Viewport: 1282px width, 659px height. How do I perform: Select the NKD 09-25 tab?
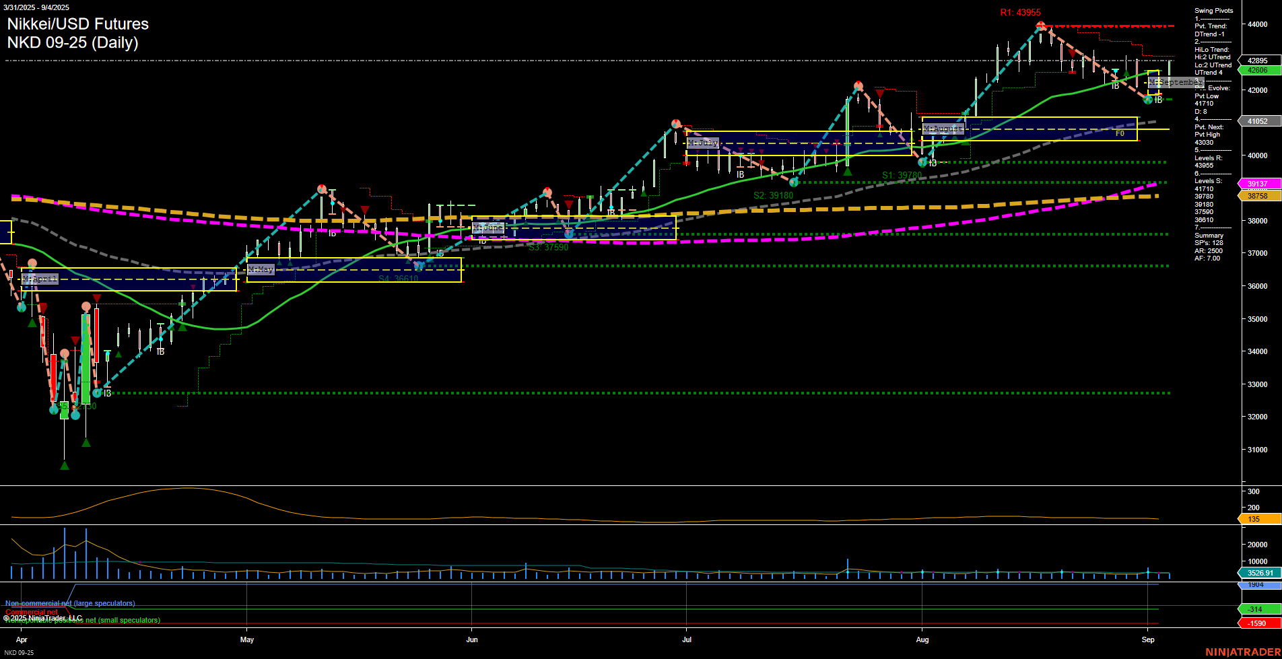pos(20,652)
